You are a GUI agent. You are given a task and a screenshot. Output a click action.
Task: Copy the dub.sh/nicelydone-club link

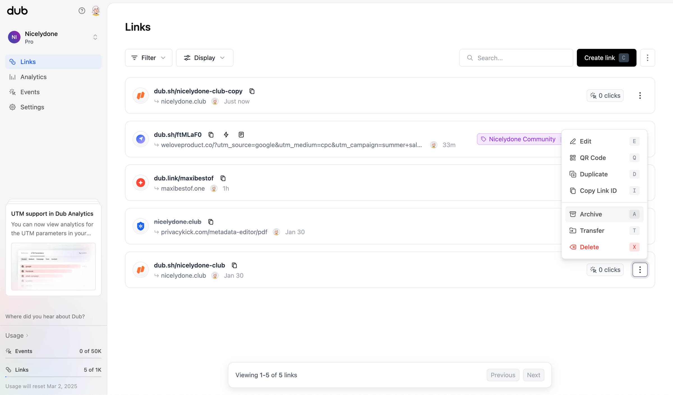coord(234,265)
